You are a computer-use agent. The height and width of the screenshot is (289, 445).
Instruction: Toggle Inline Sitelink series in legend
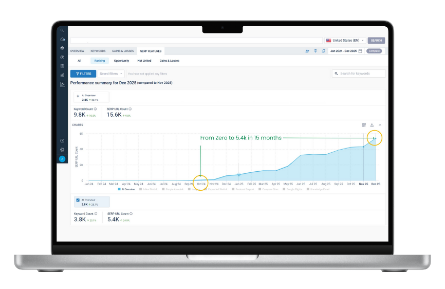point(149,189)
